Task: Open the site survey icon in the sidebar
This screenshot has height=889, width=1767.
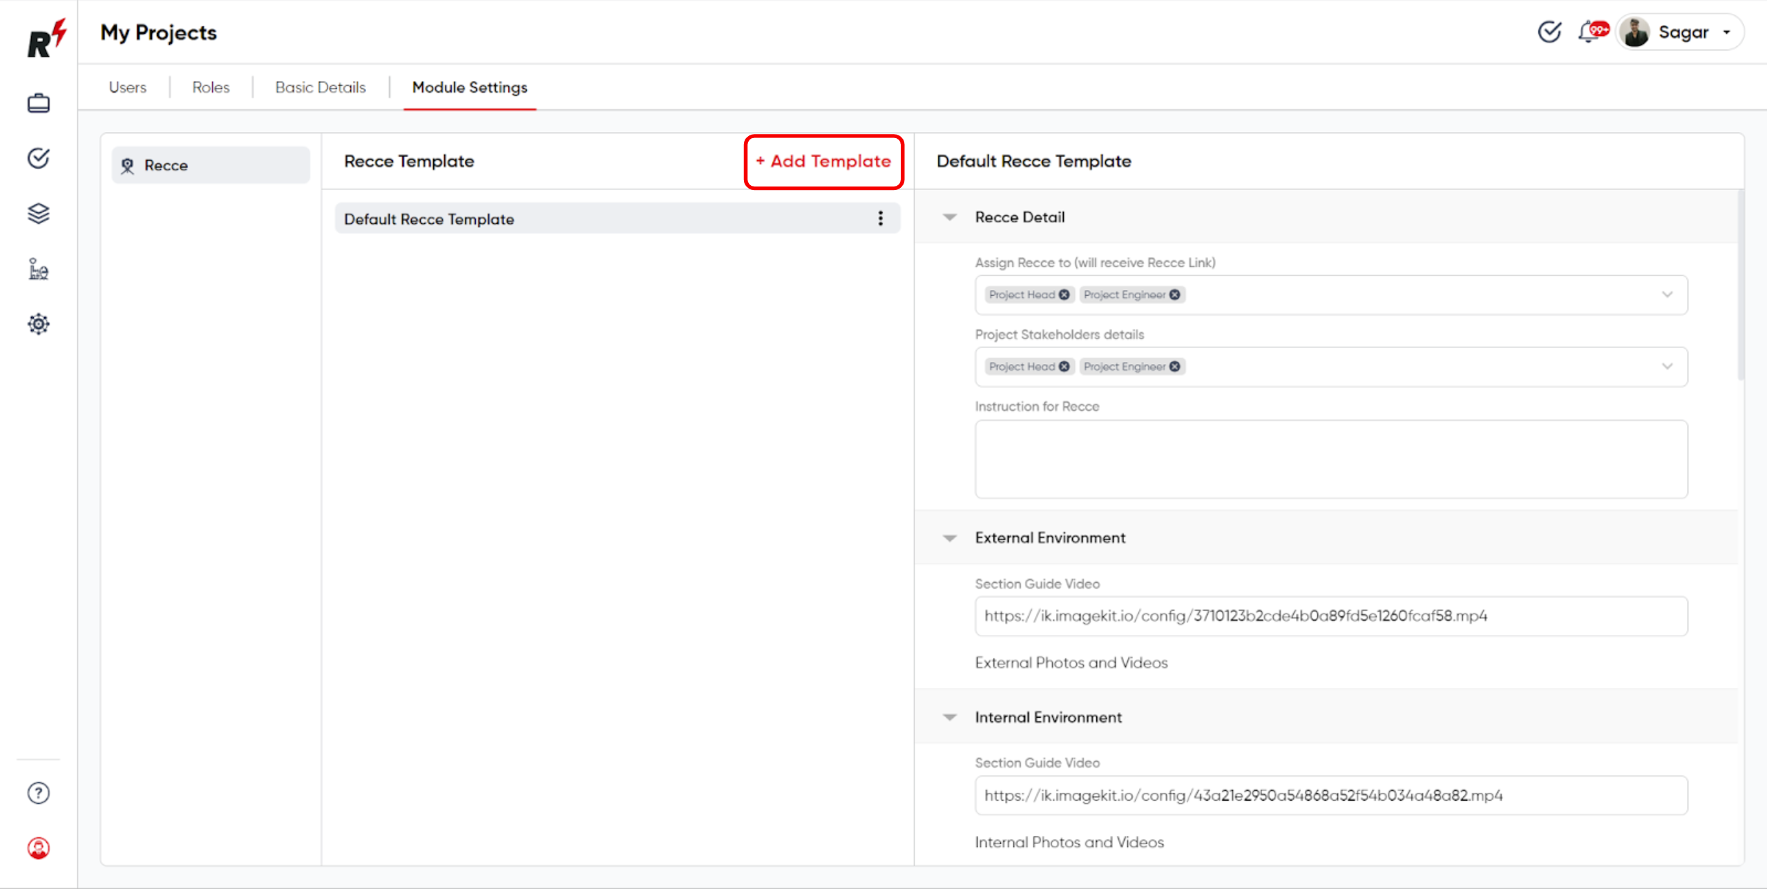Action: tap(39, 269)
